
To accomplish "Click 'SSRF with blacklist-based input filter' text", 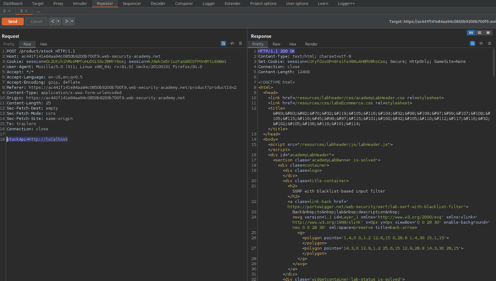I will tap(339, 191).
